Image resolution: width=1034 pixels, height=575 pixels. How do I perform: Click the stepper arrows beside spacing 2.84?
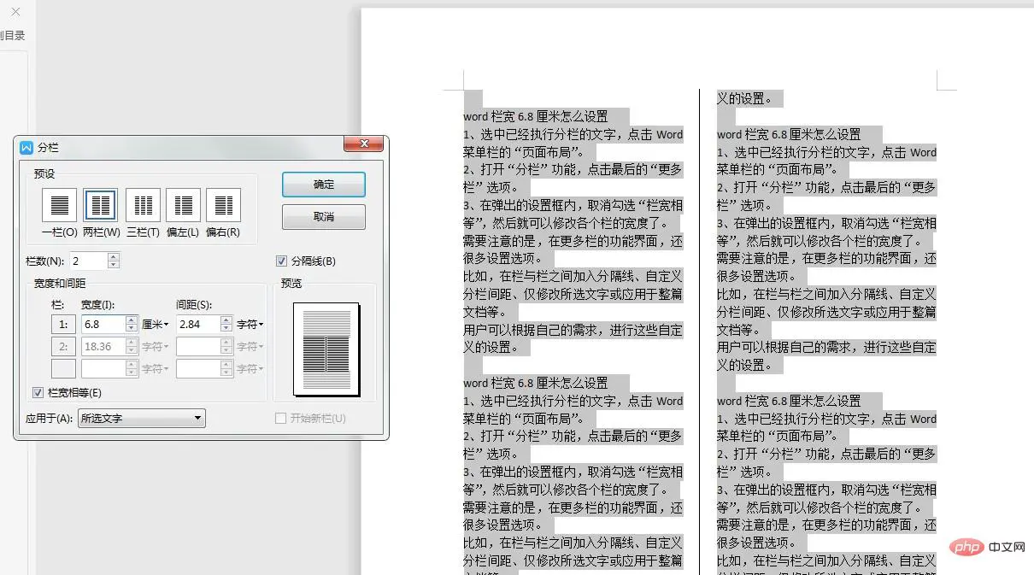coord(226,325)
